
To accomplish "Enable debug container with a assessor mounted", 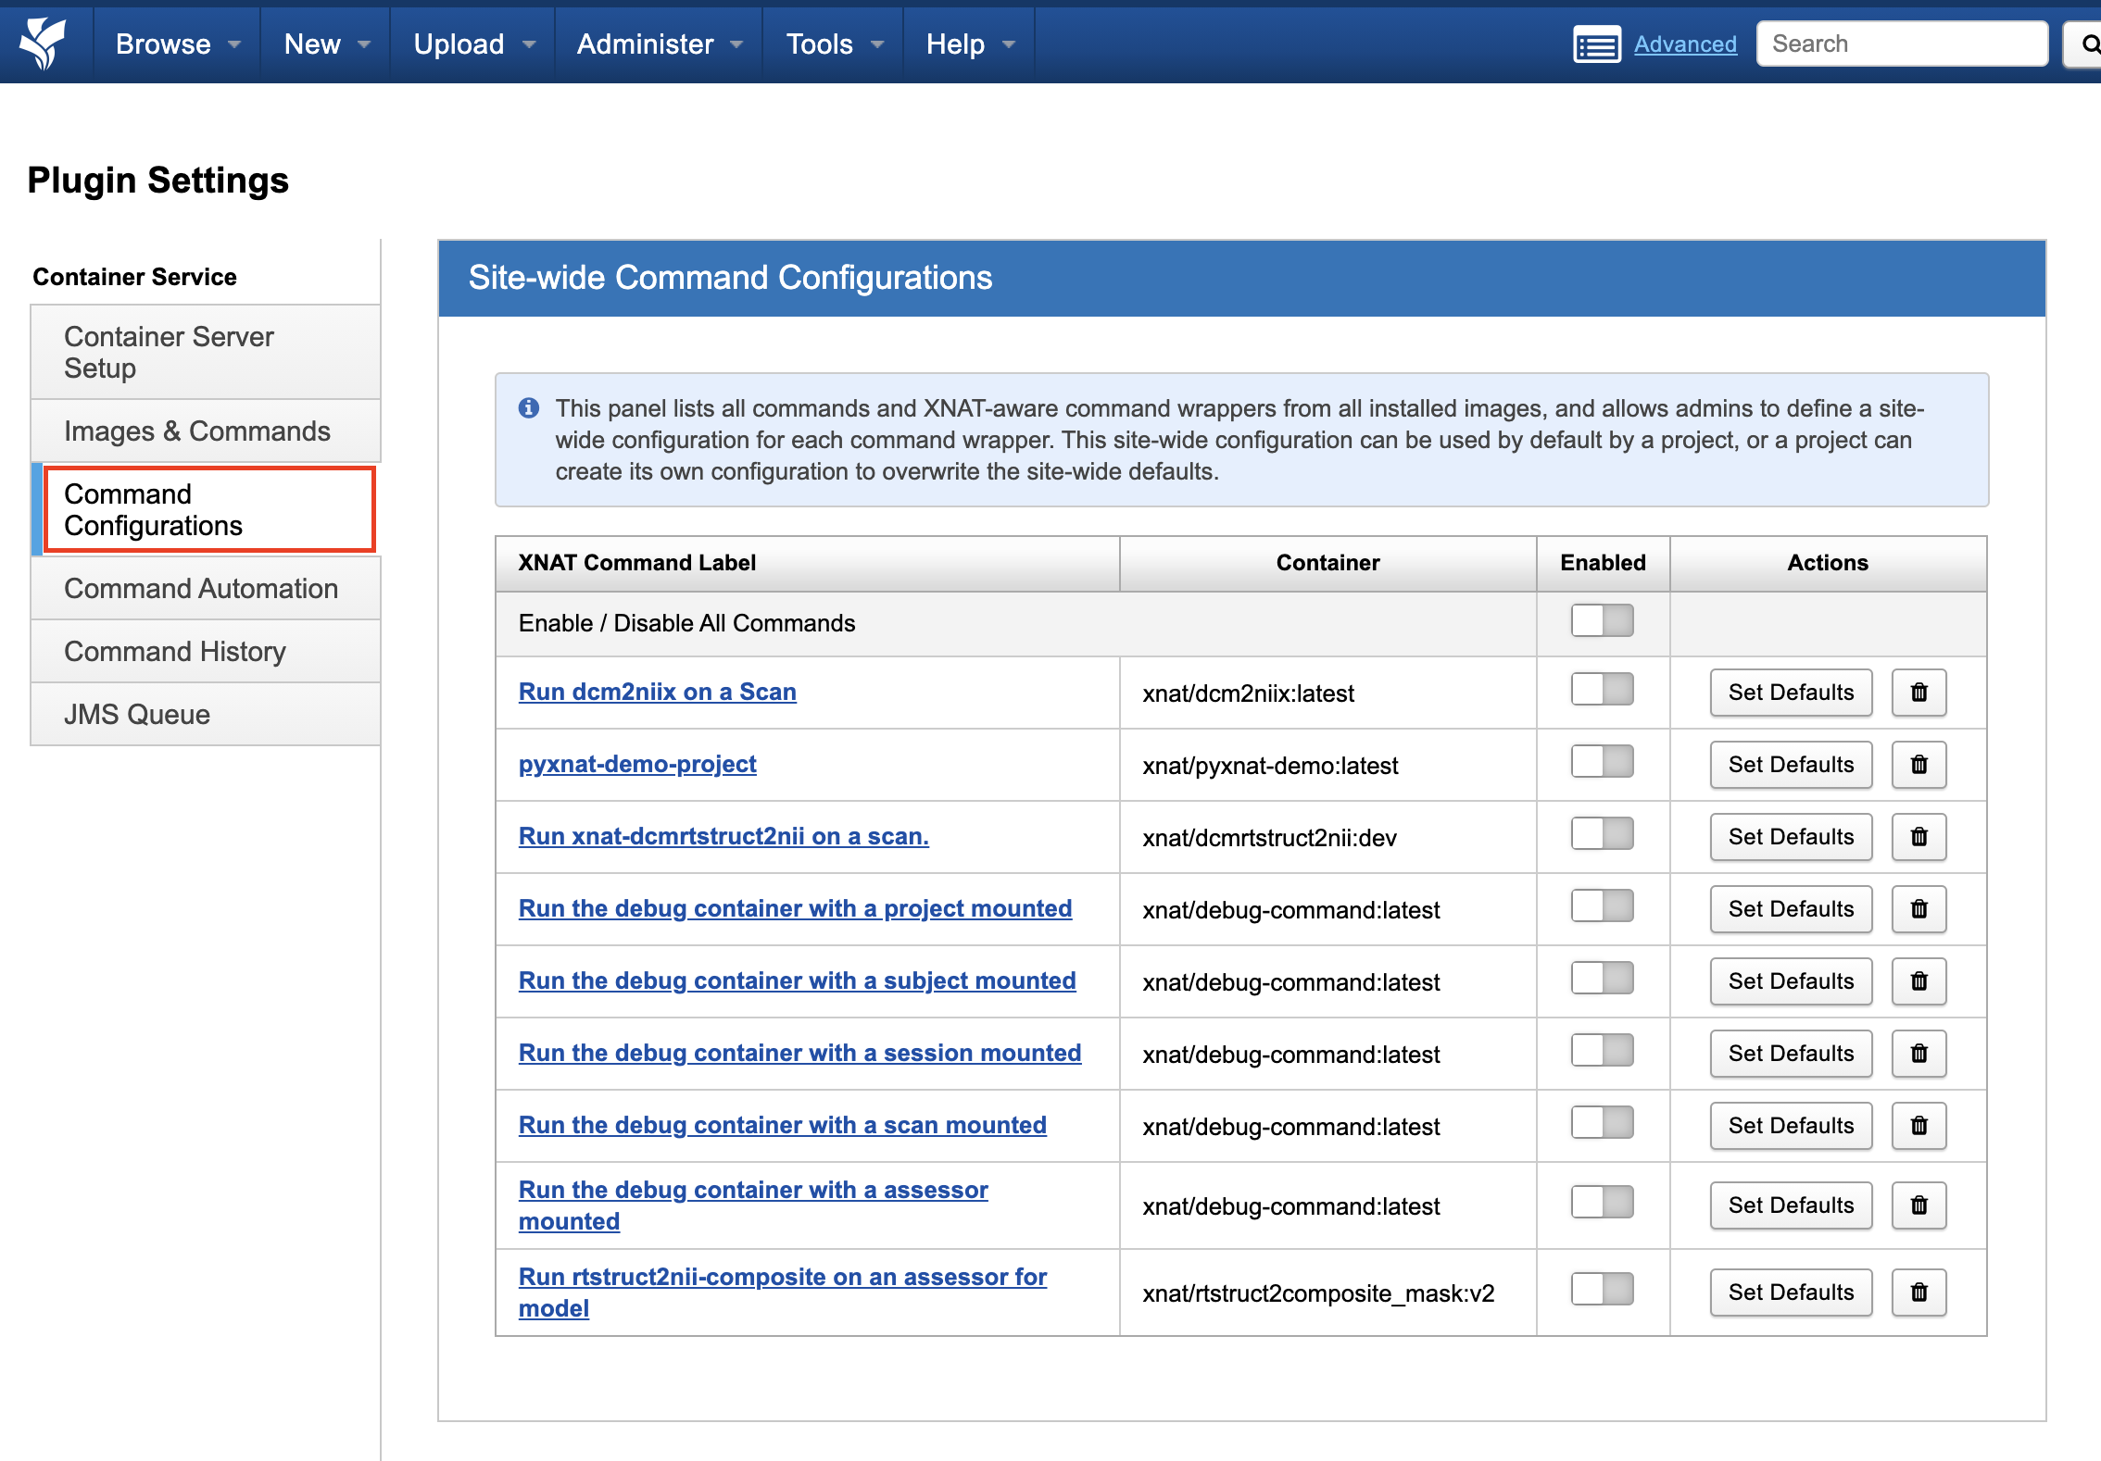I will click(1603, 1202).
